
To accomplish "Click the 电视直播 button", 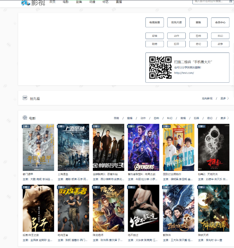I will click(x=154, y=22).
